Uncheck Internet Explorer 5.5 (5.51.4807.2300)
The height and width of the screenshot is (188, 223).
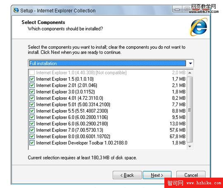32,111
